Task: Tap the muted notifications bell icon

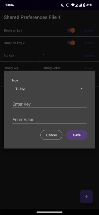Action: (x=62, y=5)
